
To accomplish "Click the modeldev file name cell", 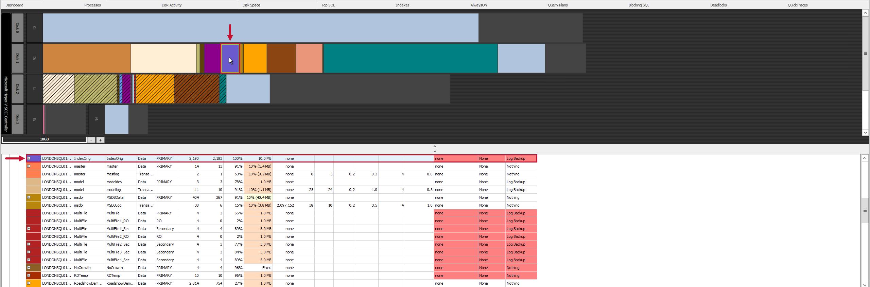I will (x=121, y=182).
